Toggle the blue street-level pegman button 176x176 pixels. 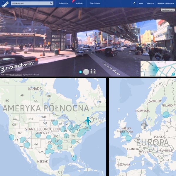point(80,72)
